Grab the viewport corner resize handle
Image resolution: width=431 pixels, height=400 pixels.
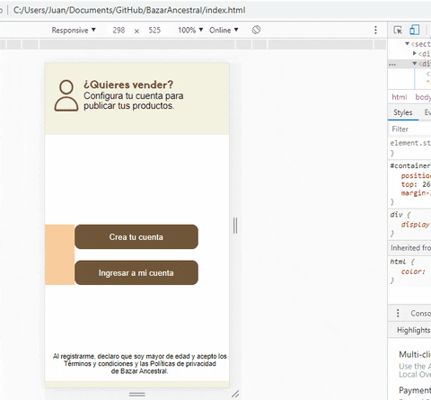[235, 394]
